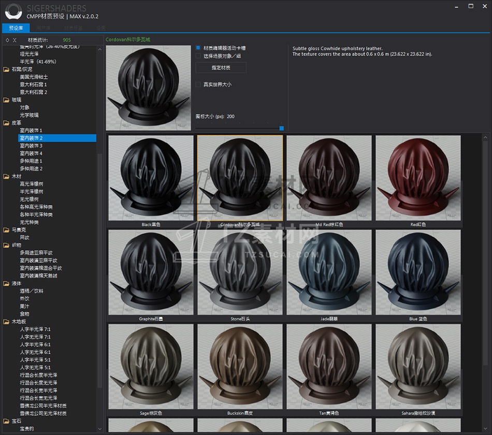The width and height of the screenshot is (492, 435).
Task: Select 多用途亚麻平纹 fabric item
Action: click(36, 253)
